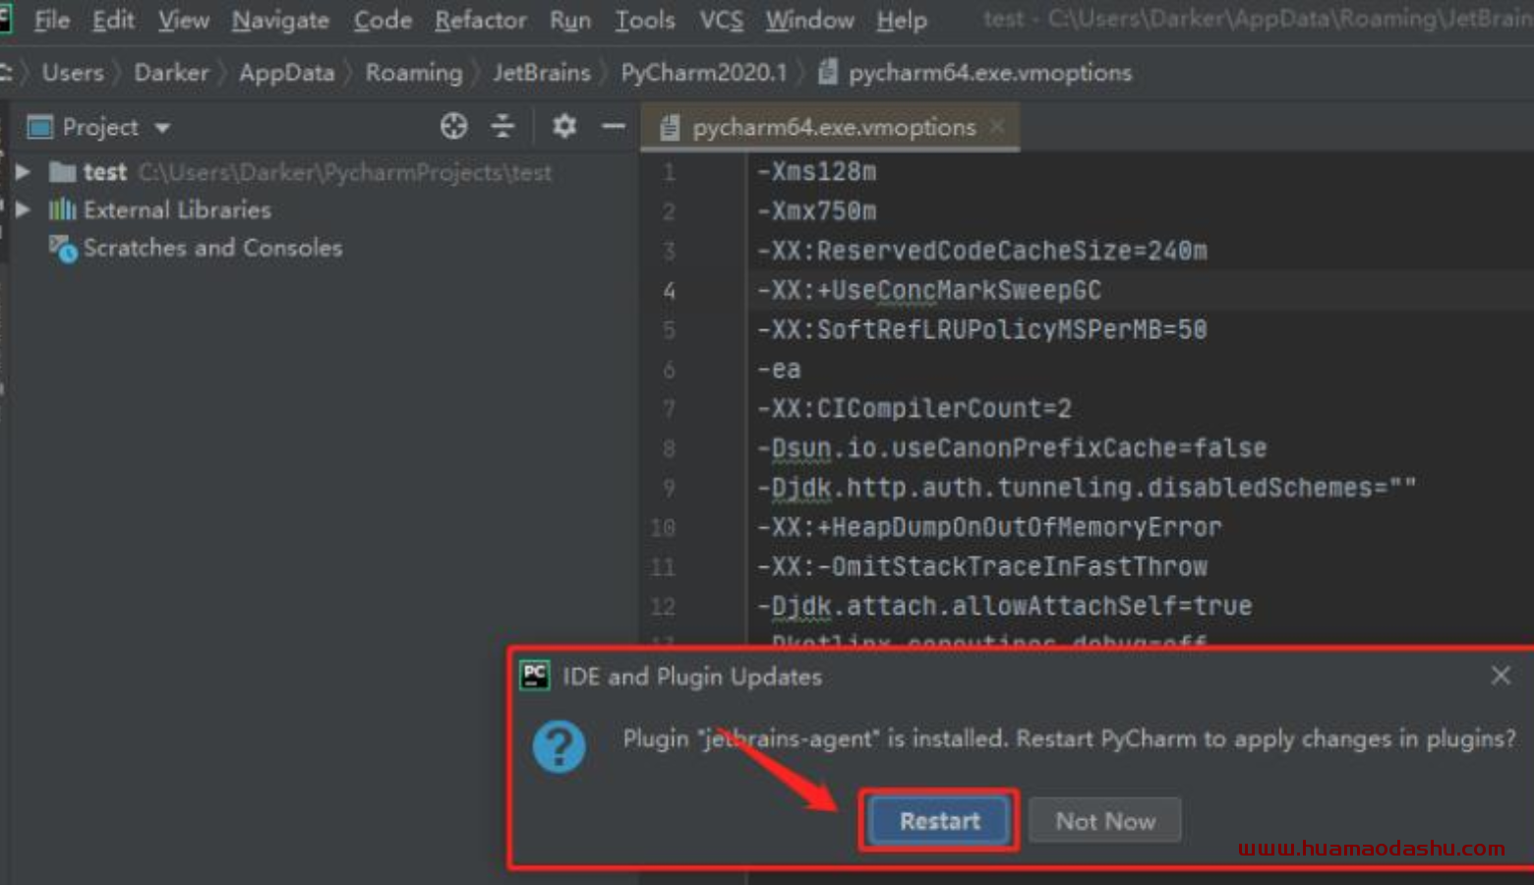Click the Project panel window icon
Screen dimensions: 1534x885
point(39,127)
